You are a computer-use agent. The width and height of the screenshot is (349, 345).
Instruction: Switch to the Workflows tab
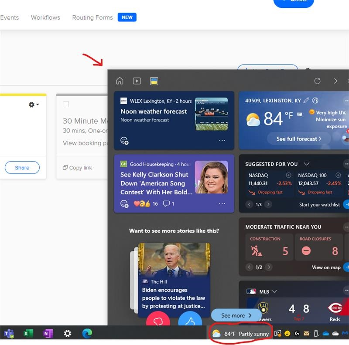click(x=46, y=17)
